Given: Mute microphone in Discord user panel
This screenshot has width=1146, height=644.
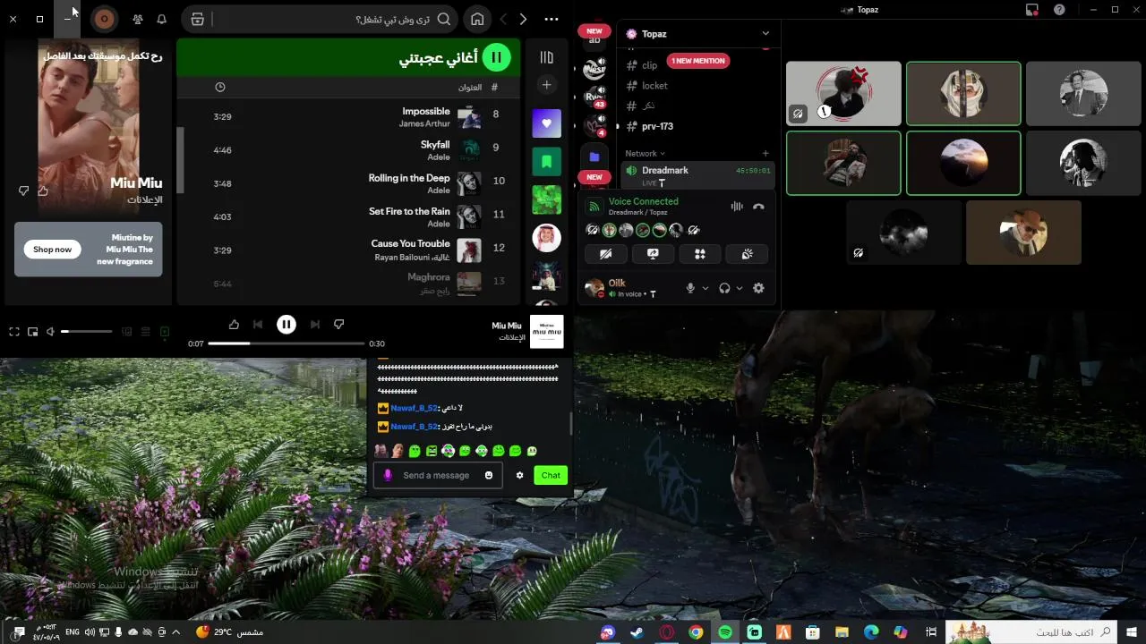Looking at the screenshot, I should coord(690,288).
